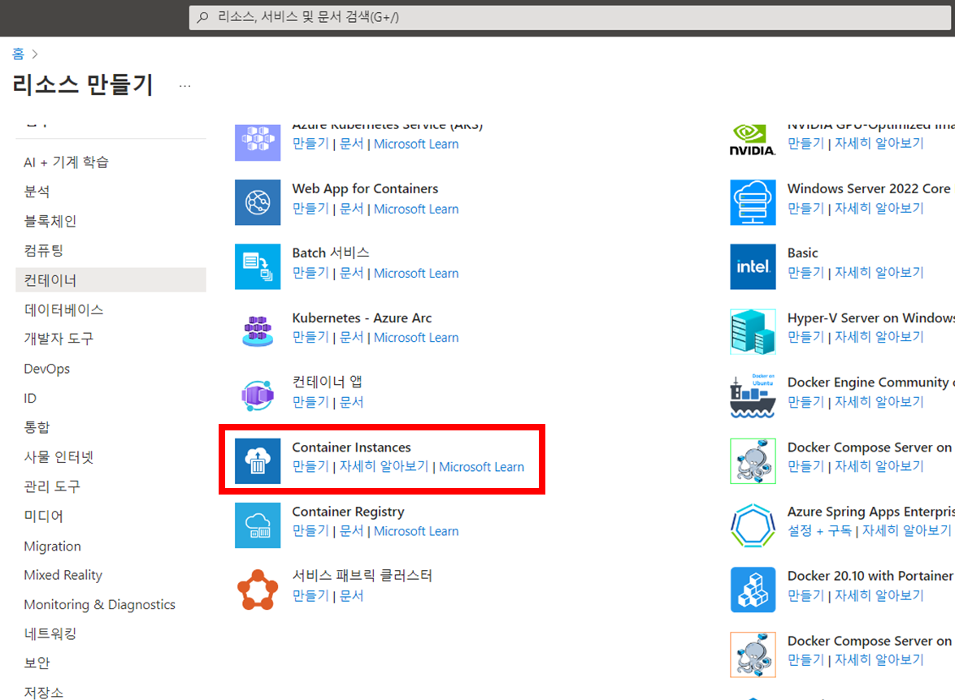
Task: Select AI + 기계 학습 category
Action: [x=111, y=162]
